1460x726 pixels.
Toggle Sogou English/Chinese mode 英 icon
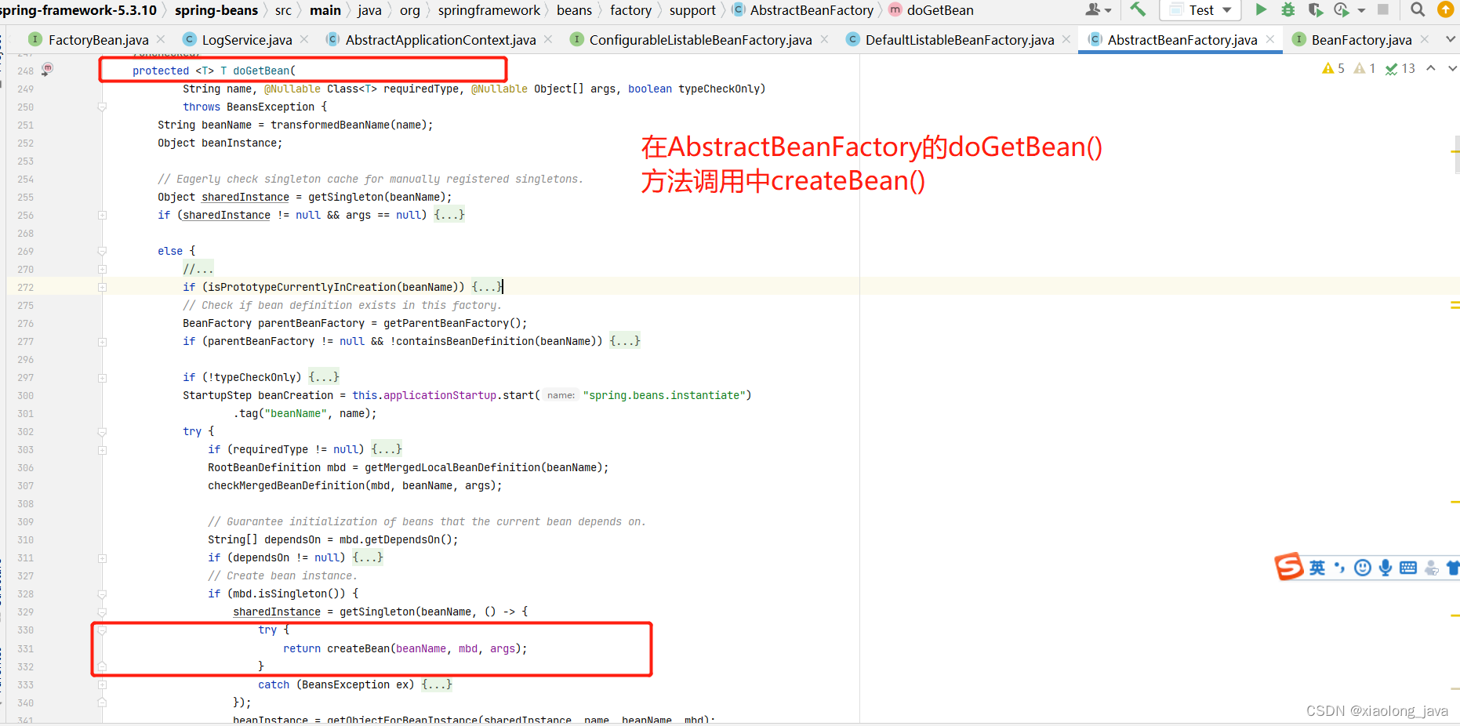(x=1317, y=568)
